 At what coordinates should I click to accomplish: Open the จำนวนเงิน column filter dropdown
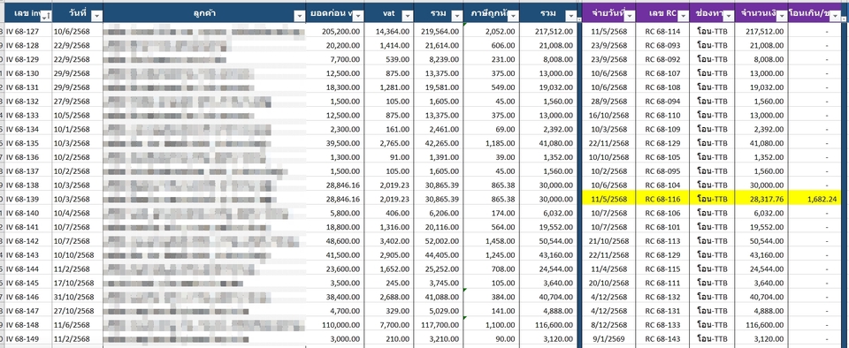pos(781,16)
